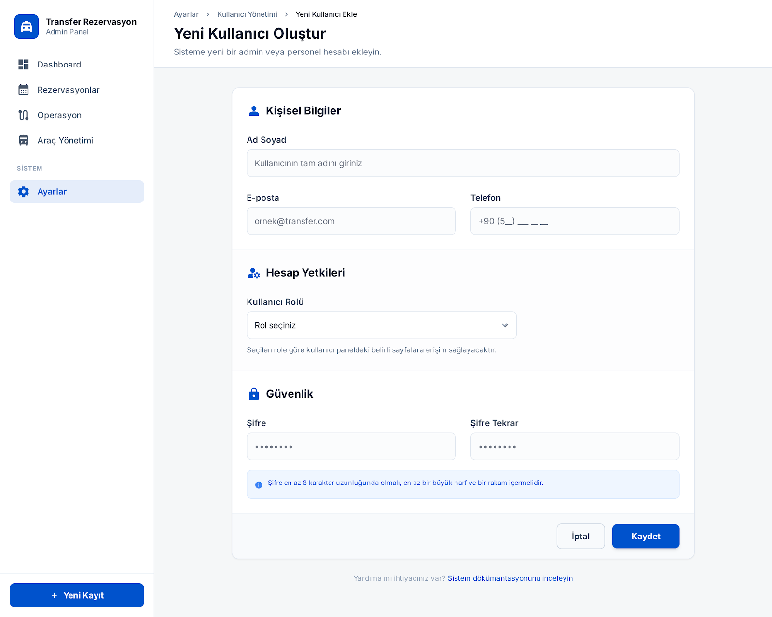772x617 pixels.
Task: Cancel with the İptal button
Action: click(580, 536)
